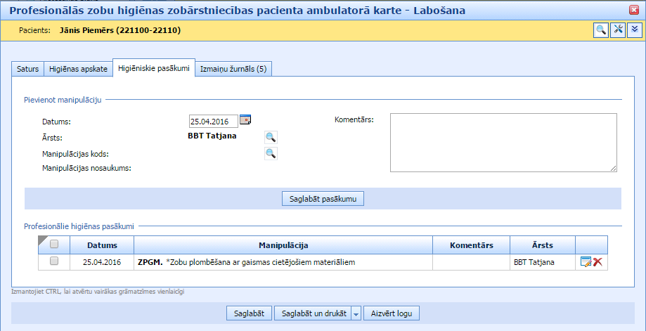Screen dimensions: 646x331
Task: Toggle the select-all checkbox in table header
Action: click(x=54, y=245)
